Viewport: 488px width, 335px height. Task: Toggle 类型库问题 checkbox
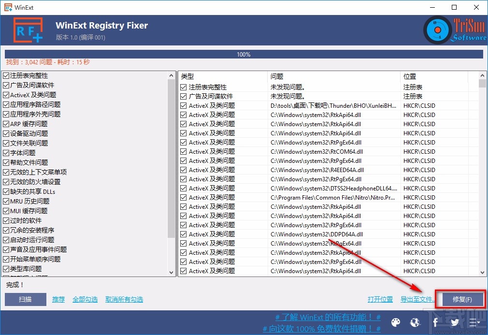click(6, 269)
